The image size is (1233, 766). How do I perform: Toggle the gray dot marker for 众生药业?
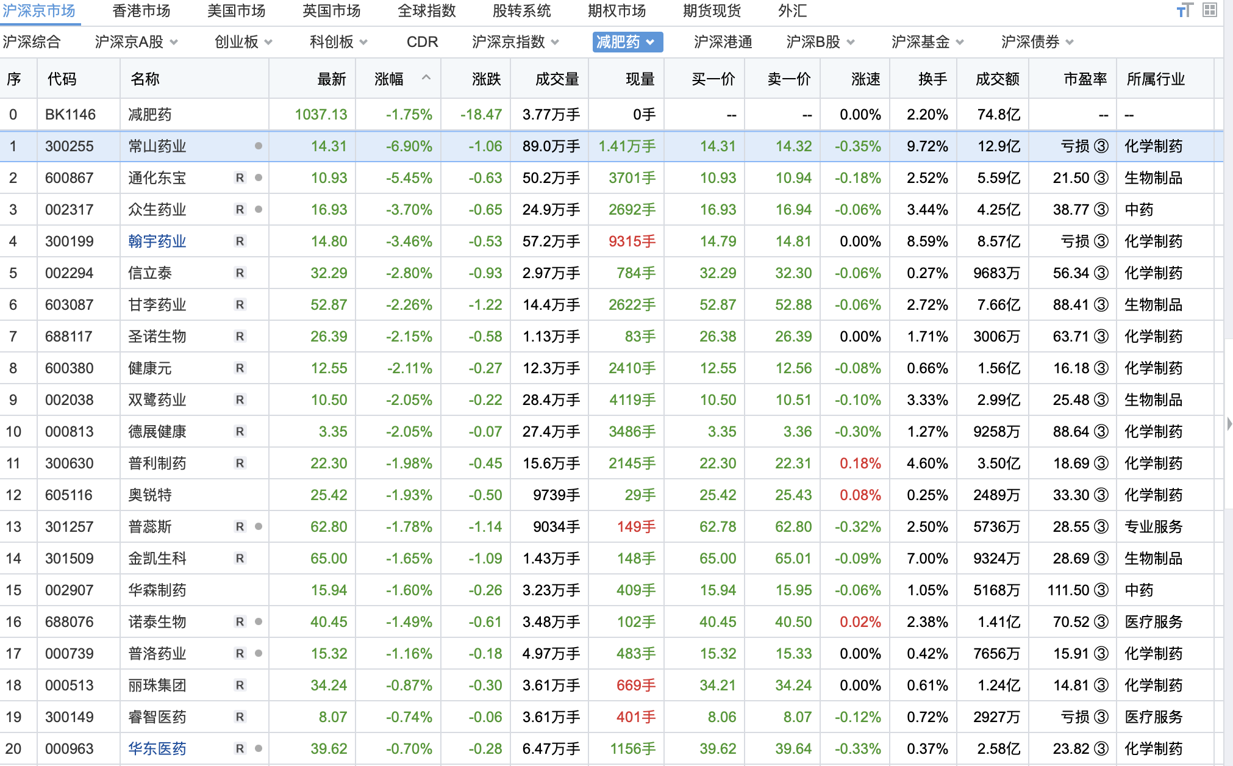coord(259,210)
